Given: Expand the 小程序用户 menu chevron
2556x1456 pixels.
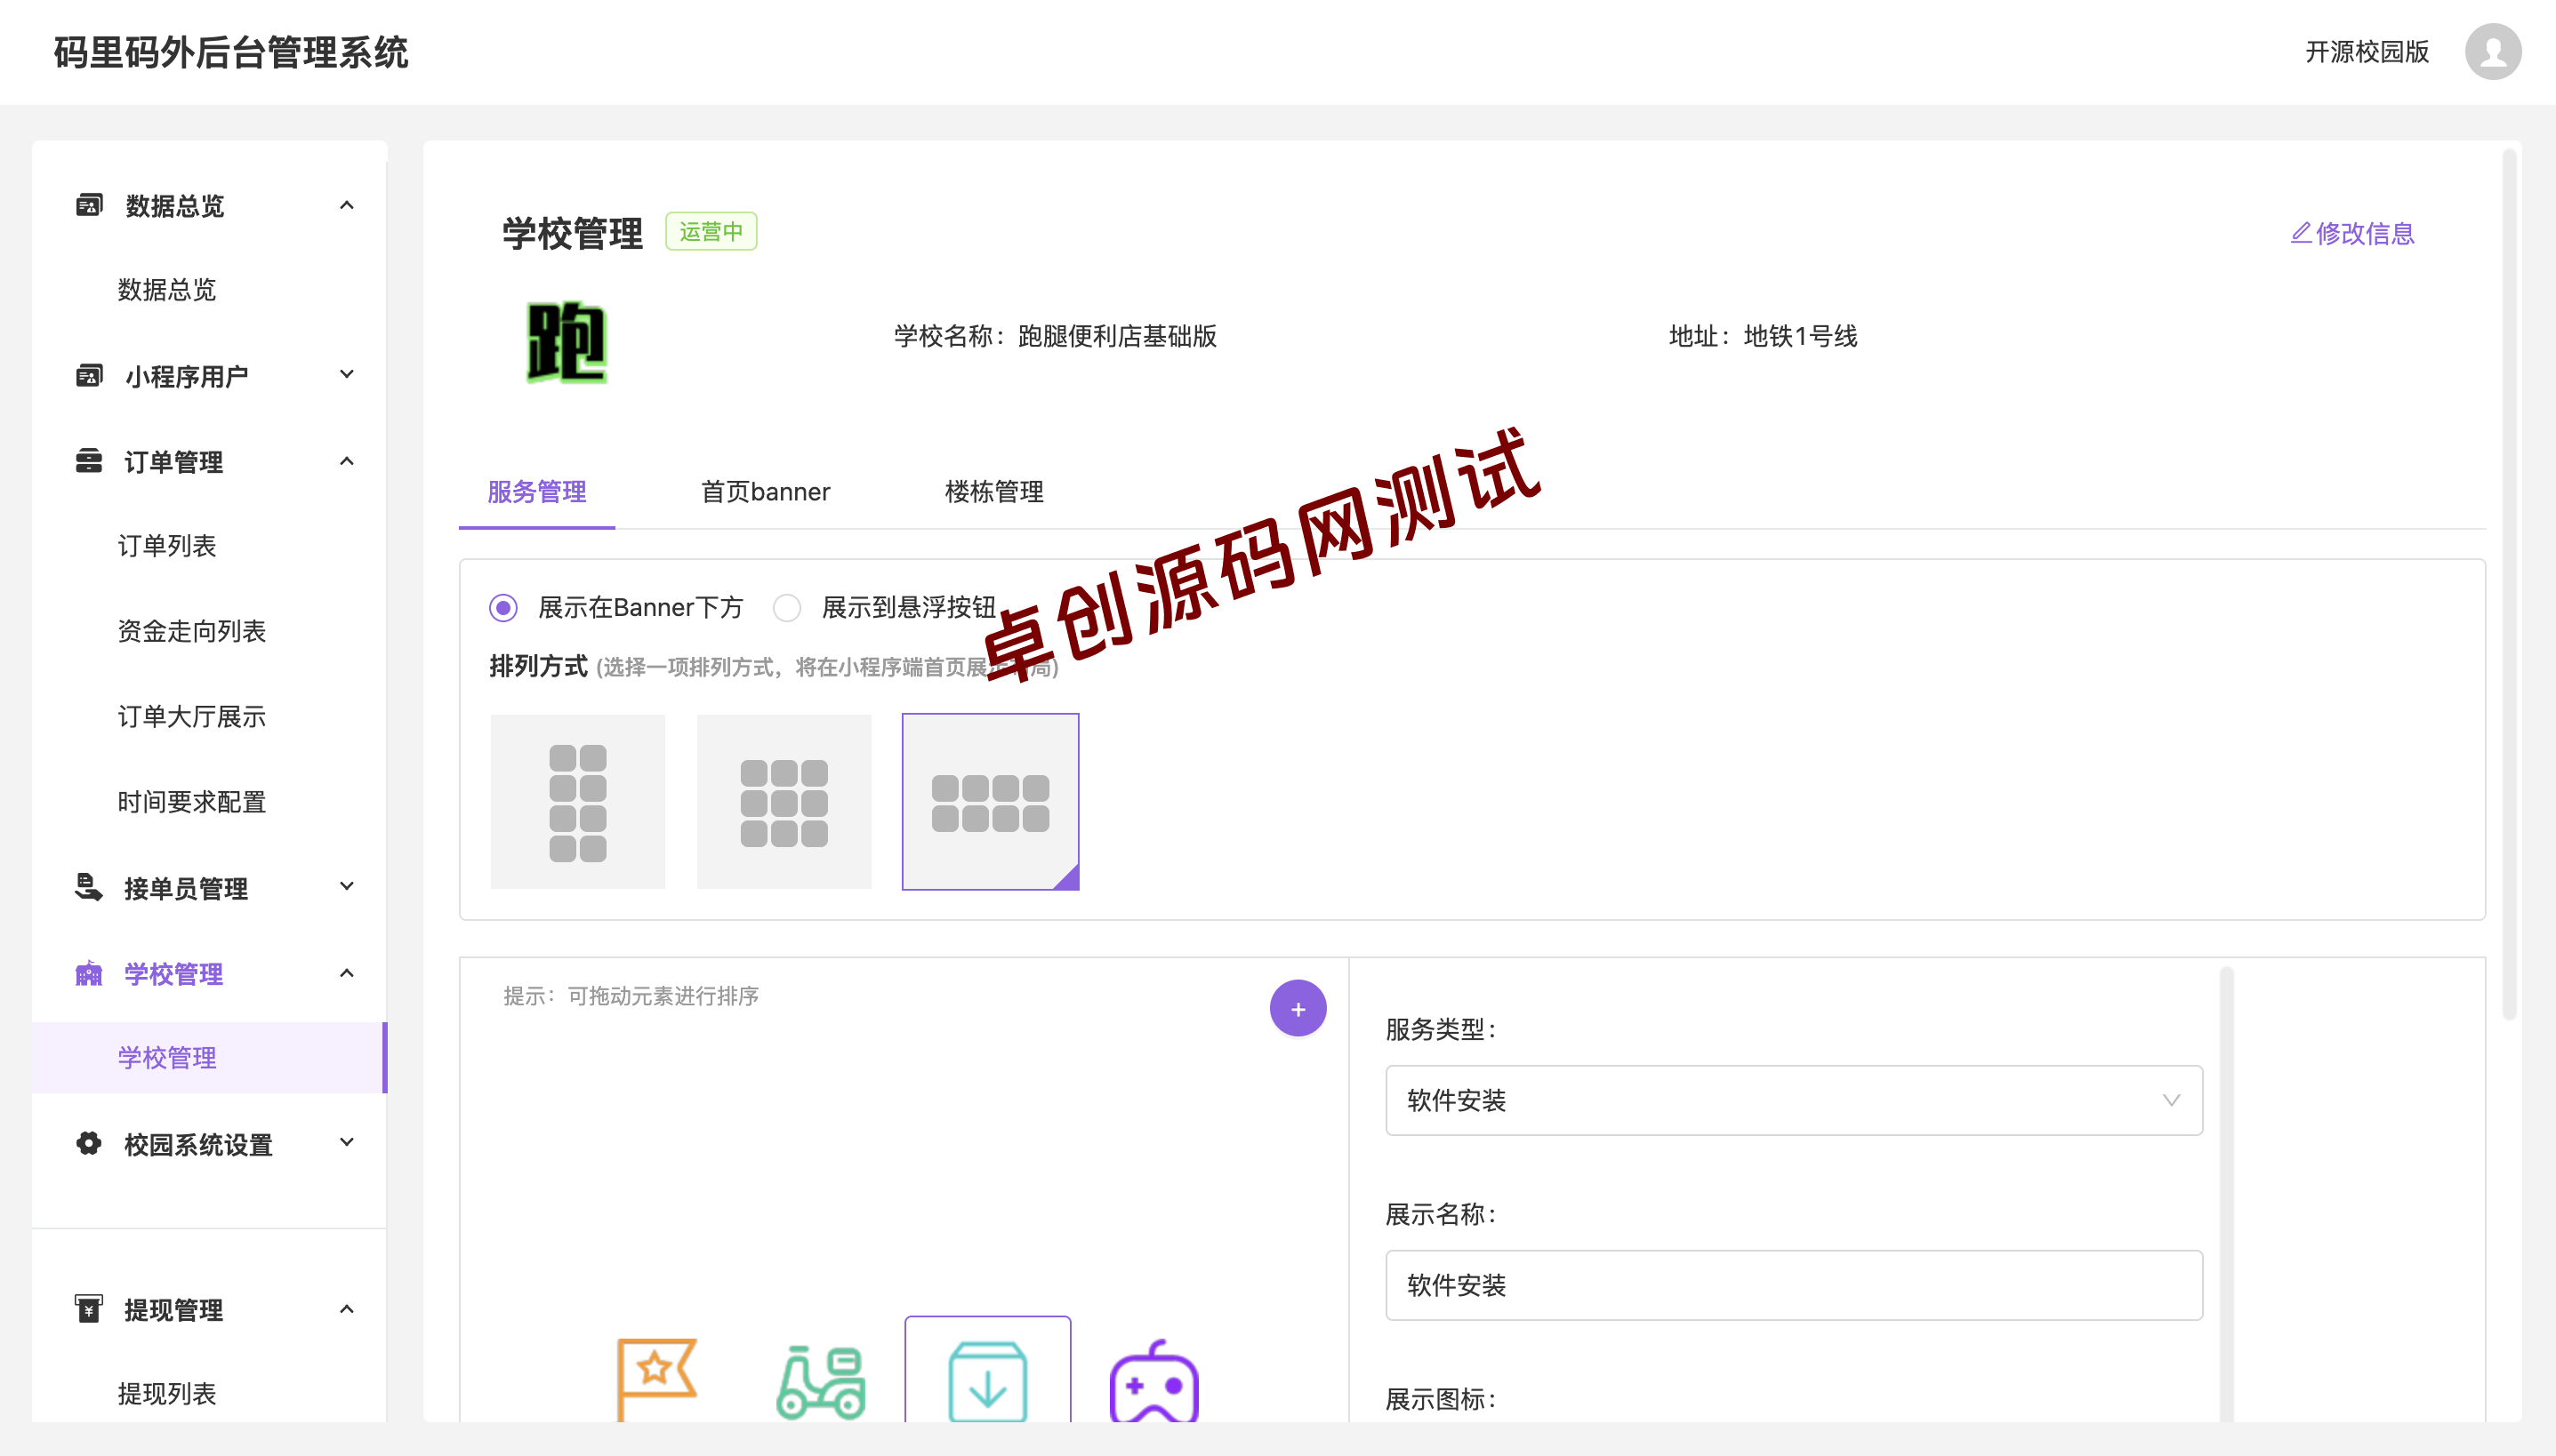Looking at the screenshot, I should pyautogui.click(x=347, y=375).
